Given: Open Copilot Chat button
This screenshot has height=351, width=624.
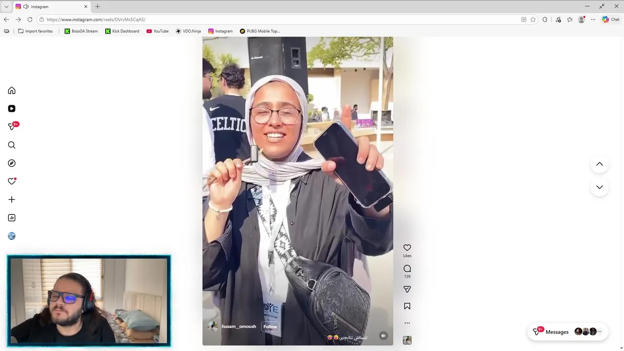Looking at the screenshot, I should tap(610, 19).
